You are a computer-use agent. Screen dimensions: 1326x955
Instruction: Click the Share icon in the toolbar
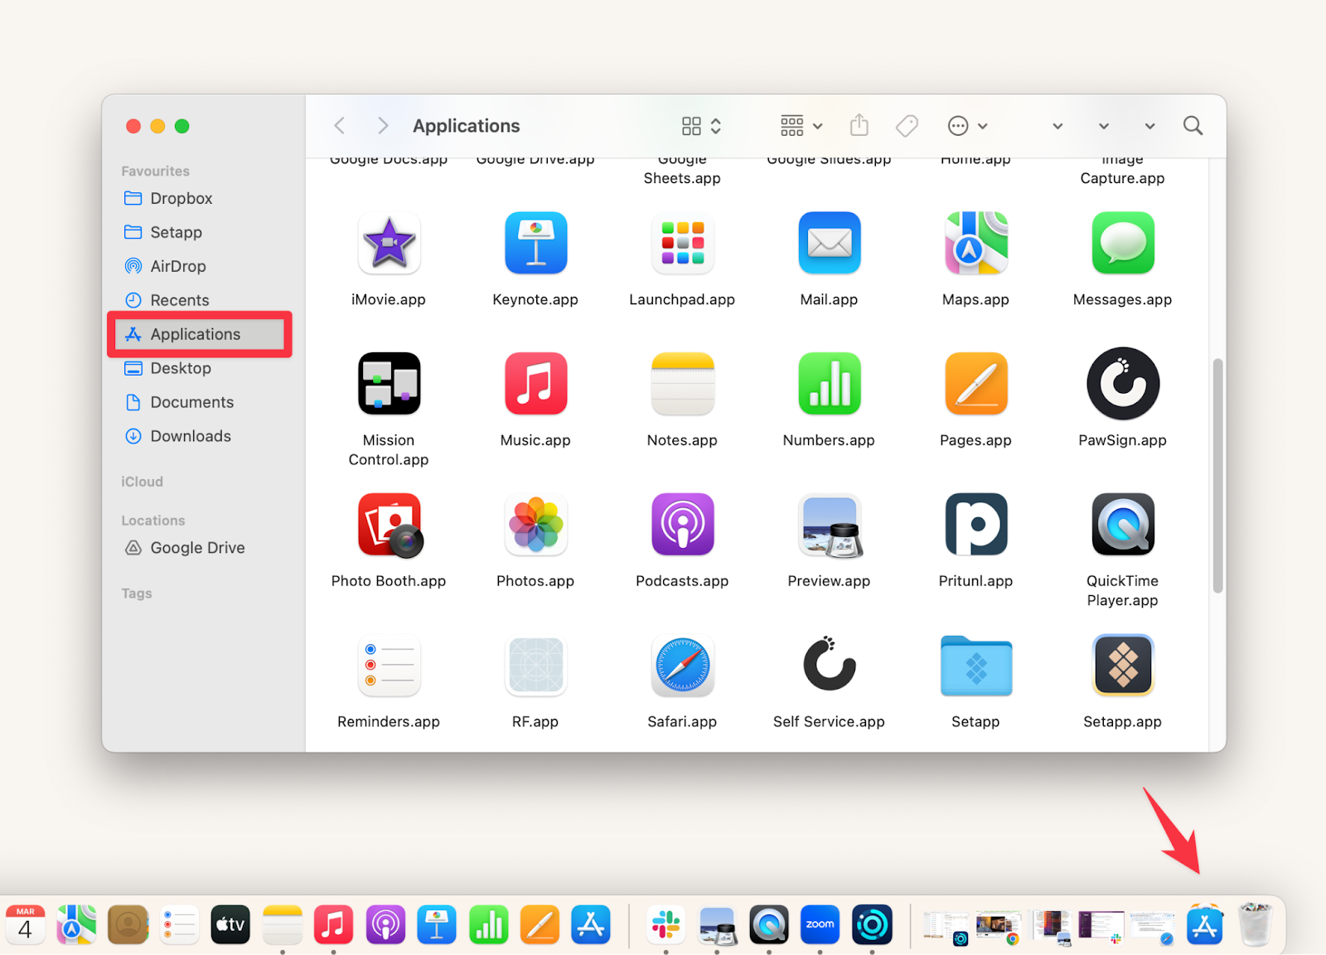pos(859,125)
